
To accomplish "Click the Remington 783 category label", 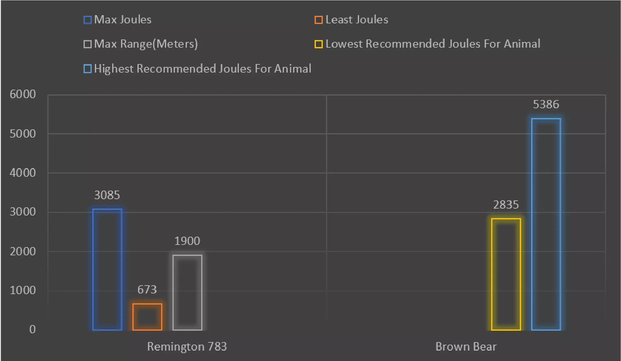I will pos(187,346).
